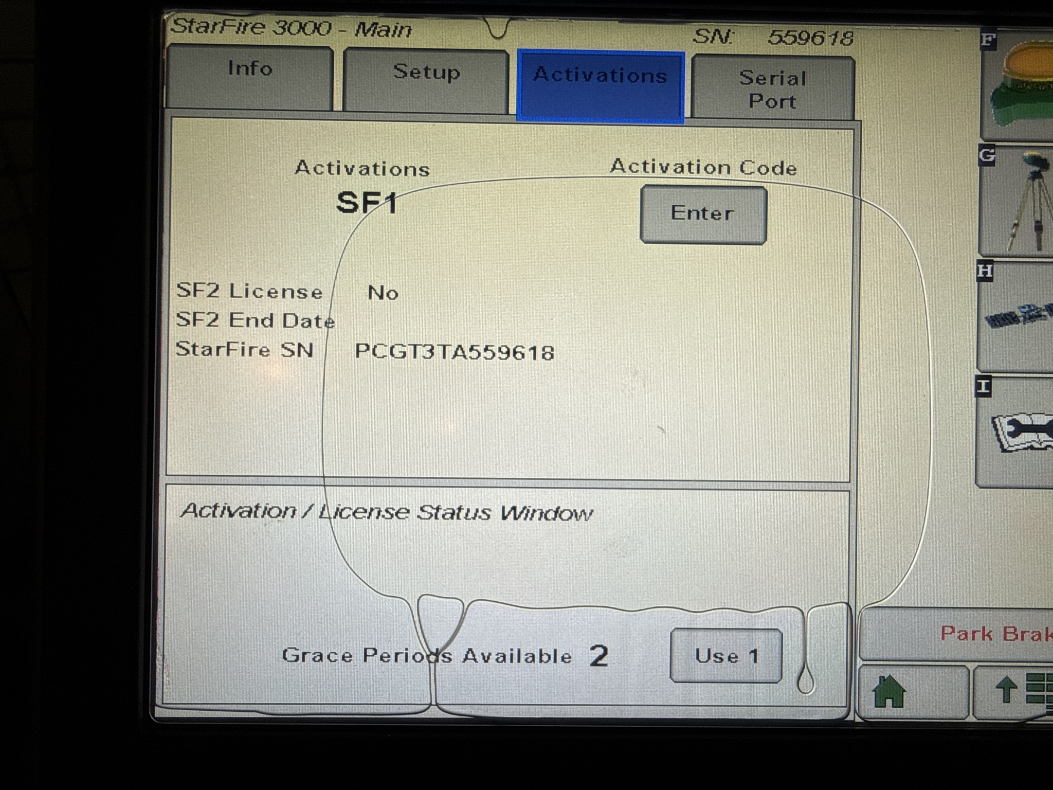Open the Setup tab
Viewport: 1053px width, 790px height.
click(426, 75)
